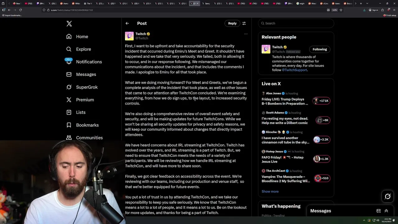Click Firefox forward button

click(x=15, y=10)
